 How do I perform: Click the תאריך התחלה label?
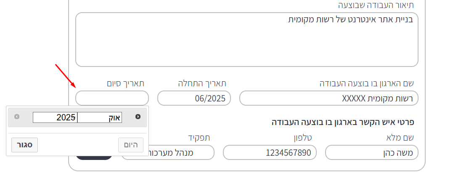pos(202,84)
